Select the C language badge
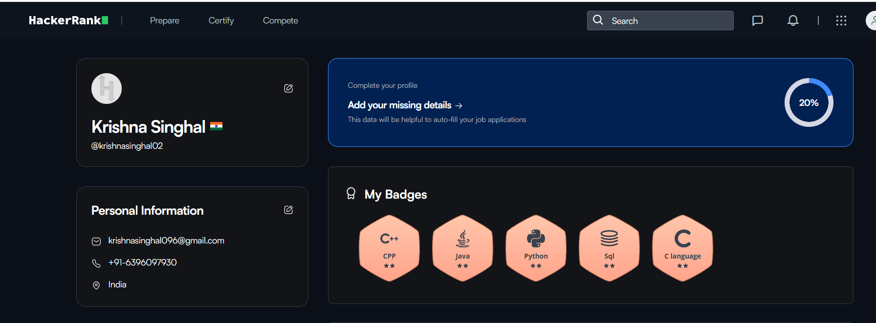The image size is (876, 323). click(682, 248)
